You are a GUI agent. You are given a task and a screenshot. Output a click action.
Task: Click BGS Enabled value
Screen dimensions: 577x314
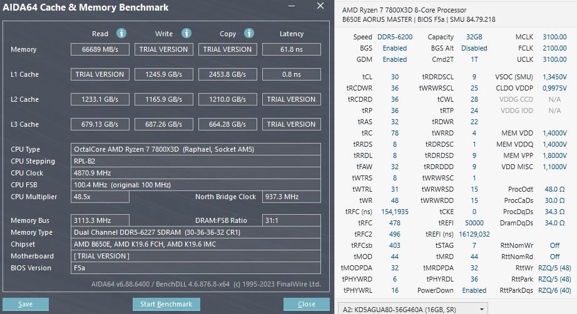(x=395, y=48)
